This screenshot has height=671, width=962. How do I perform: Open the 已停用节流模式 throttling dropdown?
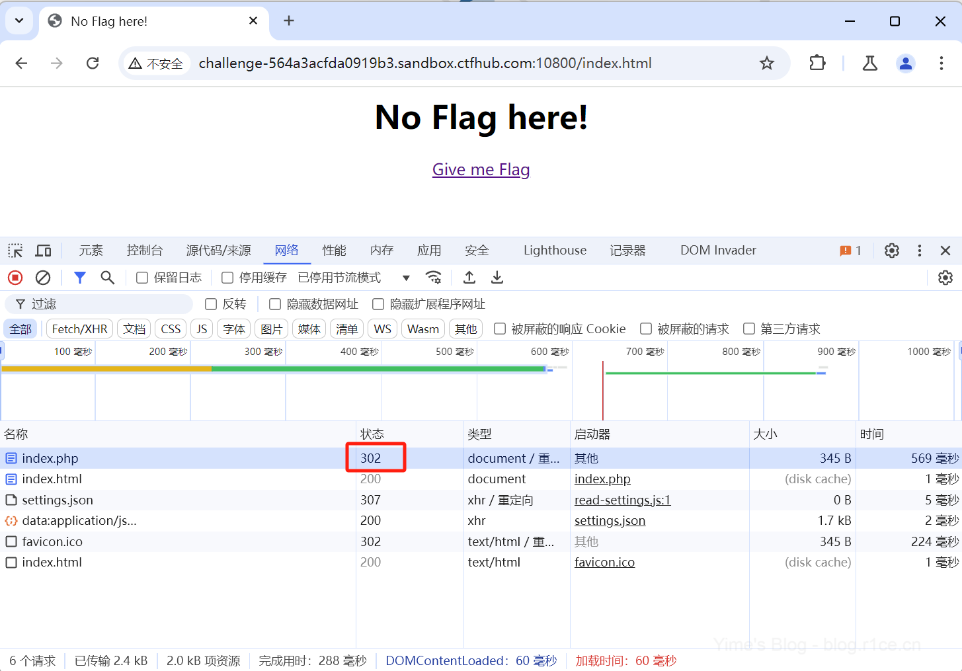coord(354,278)
